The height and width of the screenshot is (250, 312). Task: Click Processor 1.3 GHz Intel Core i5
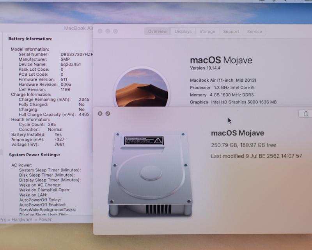(222, 87)
